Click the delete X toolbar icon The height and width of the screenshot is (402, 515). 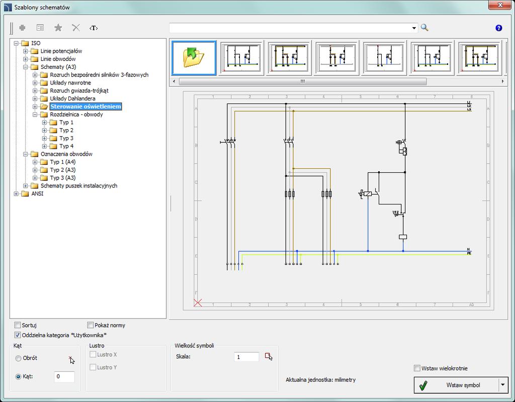[76, 28]
